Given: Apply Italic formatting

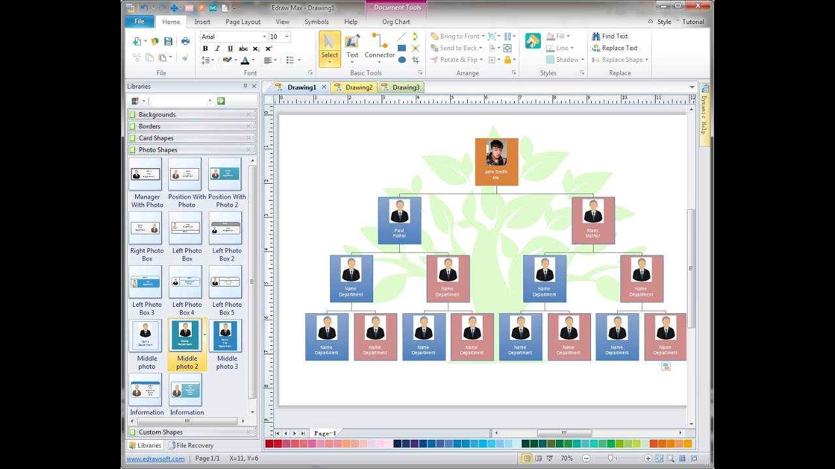Looking at the screenshot, I should [218, 48].
